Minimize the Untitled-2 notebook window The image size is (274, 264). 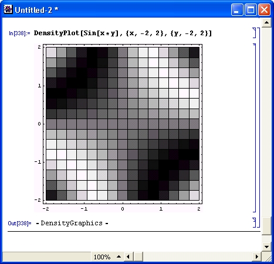click(x=237, y=10)
